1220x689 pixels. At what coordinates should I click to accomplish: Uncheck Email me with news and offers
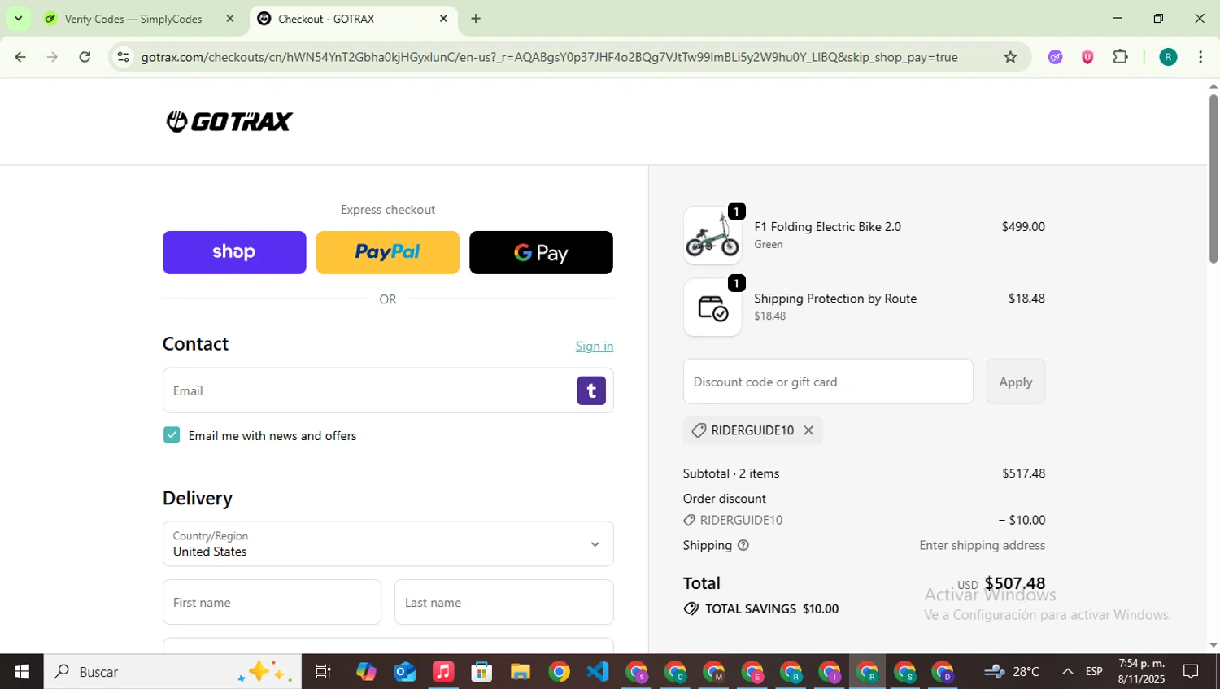pos(172,435)
